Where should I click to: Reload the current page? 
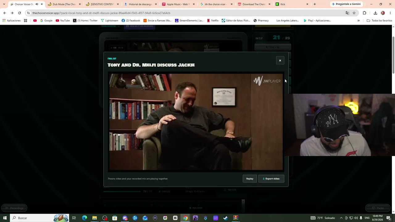pyautogui.click(x=19, y=13)
